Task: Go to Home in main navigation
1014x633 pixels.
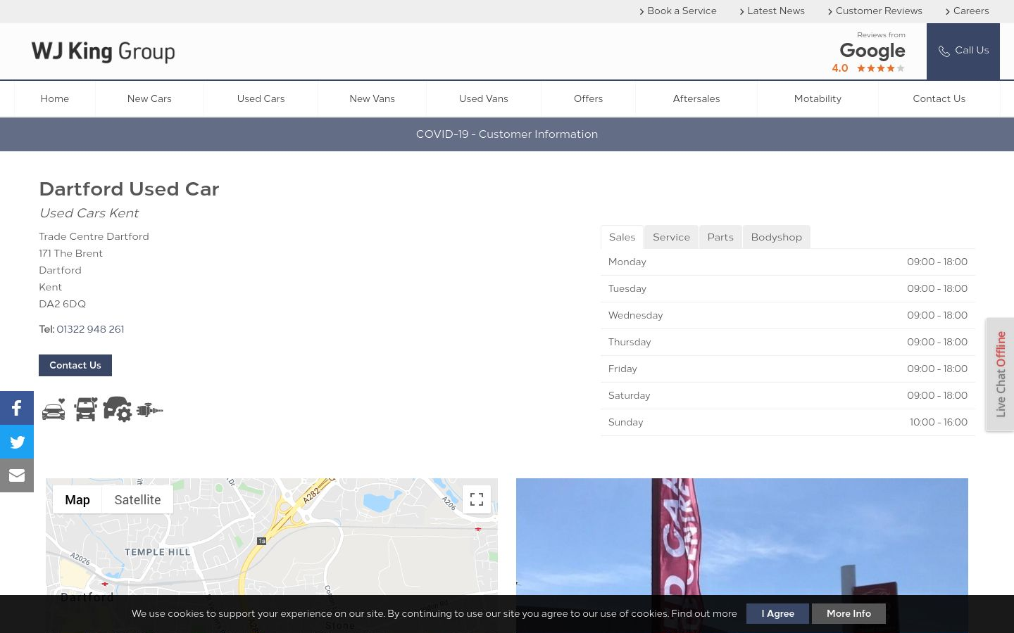Action: pyautogui.click(x=55, y=98)
